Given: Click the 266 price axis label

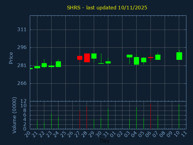Looking at the screenshot, I should 22,83.
